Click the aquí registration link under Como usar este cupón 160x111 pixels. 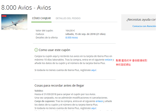[x=94, y=70]
